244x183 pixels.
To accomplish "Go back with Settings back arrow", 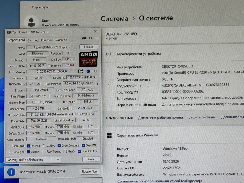I will [x=26, y=7].
